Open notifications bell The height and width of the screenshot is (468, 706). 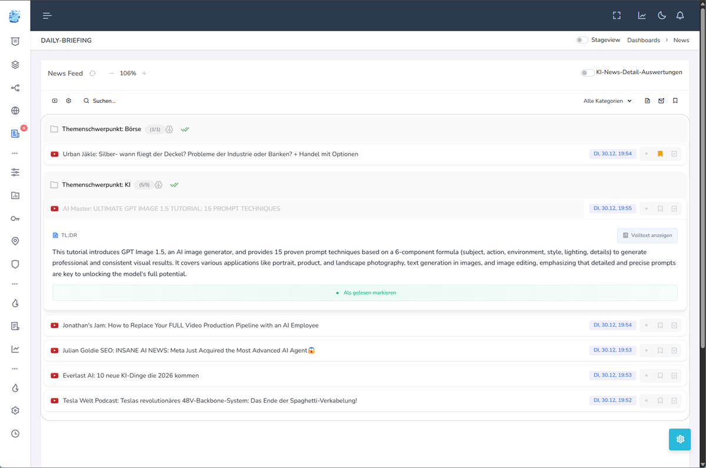click(x=680, y=16)
